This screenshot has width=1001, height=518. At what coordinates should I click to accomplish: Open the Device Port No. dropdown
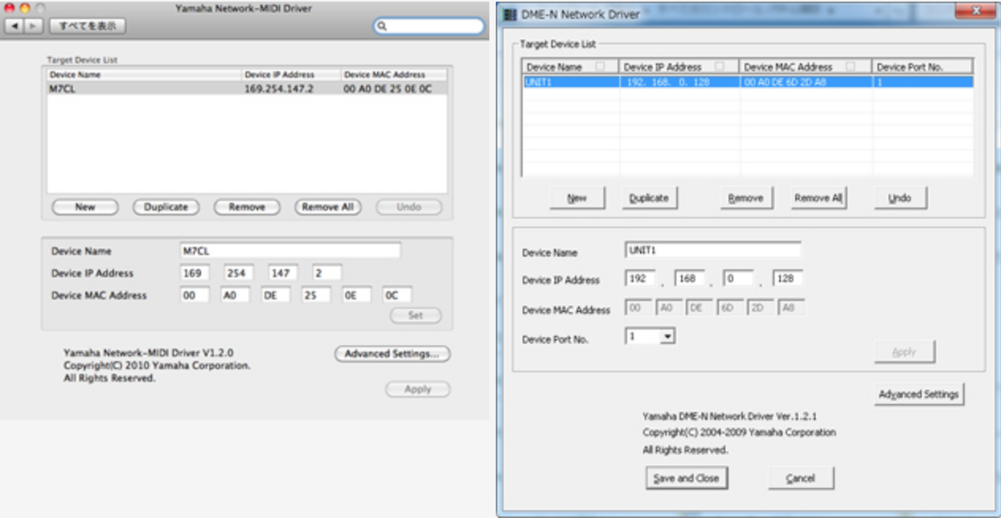tap(667, 337)
